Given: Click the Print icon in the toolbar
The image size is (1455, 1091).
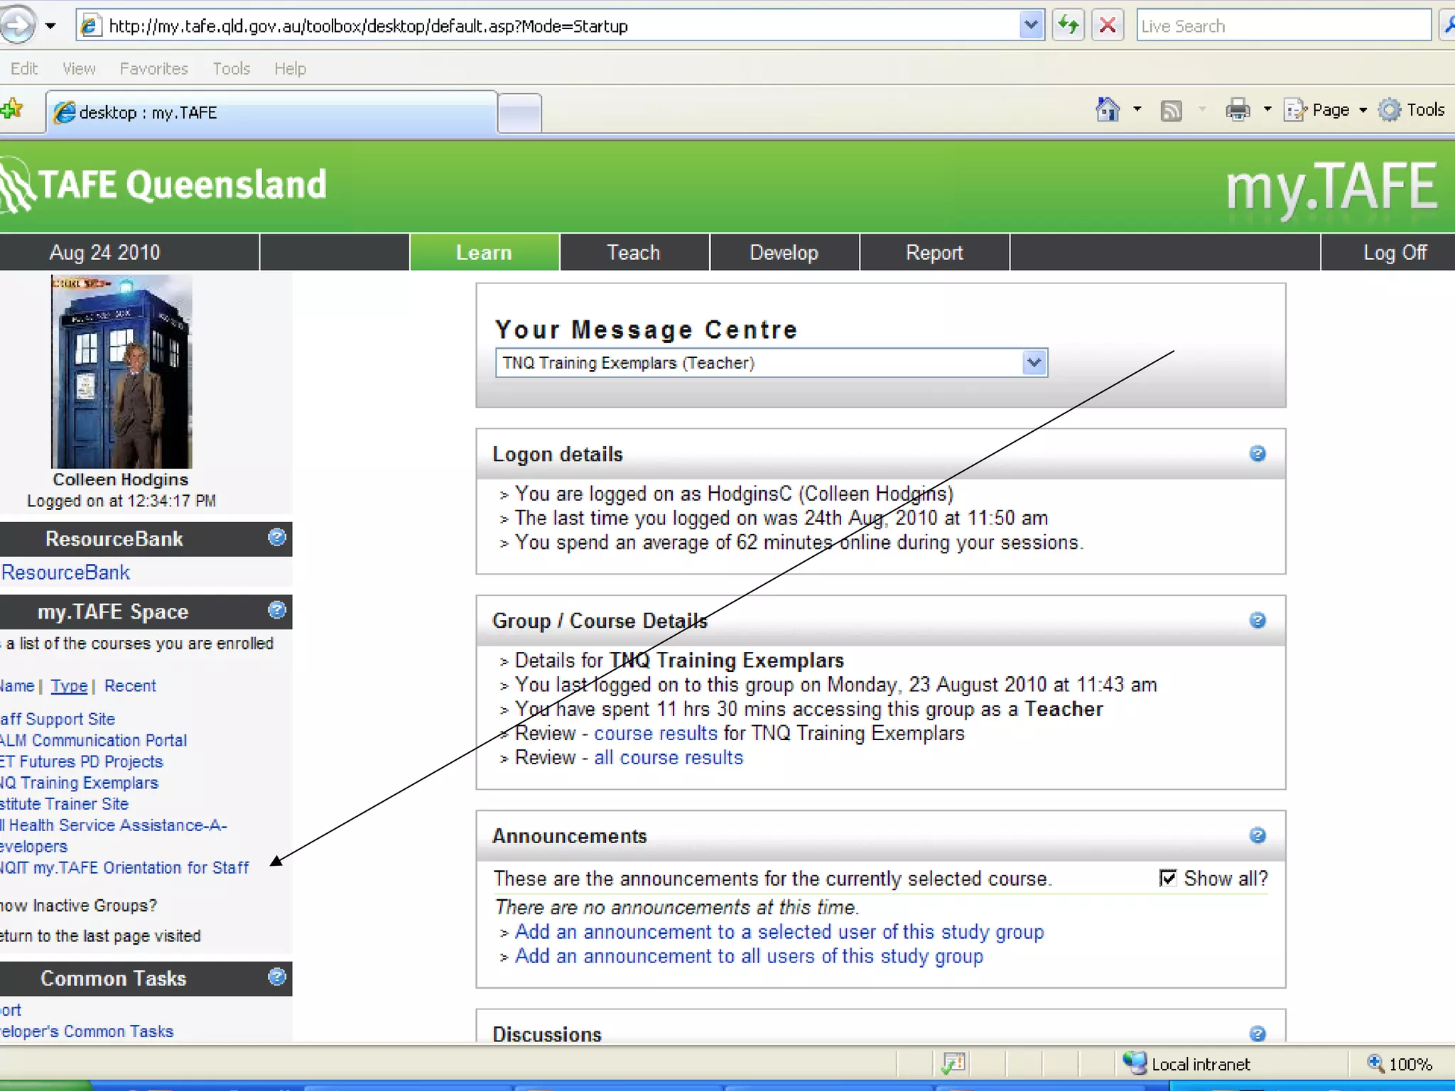Looking at the screenshot, I should [1238, 110].
